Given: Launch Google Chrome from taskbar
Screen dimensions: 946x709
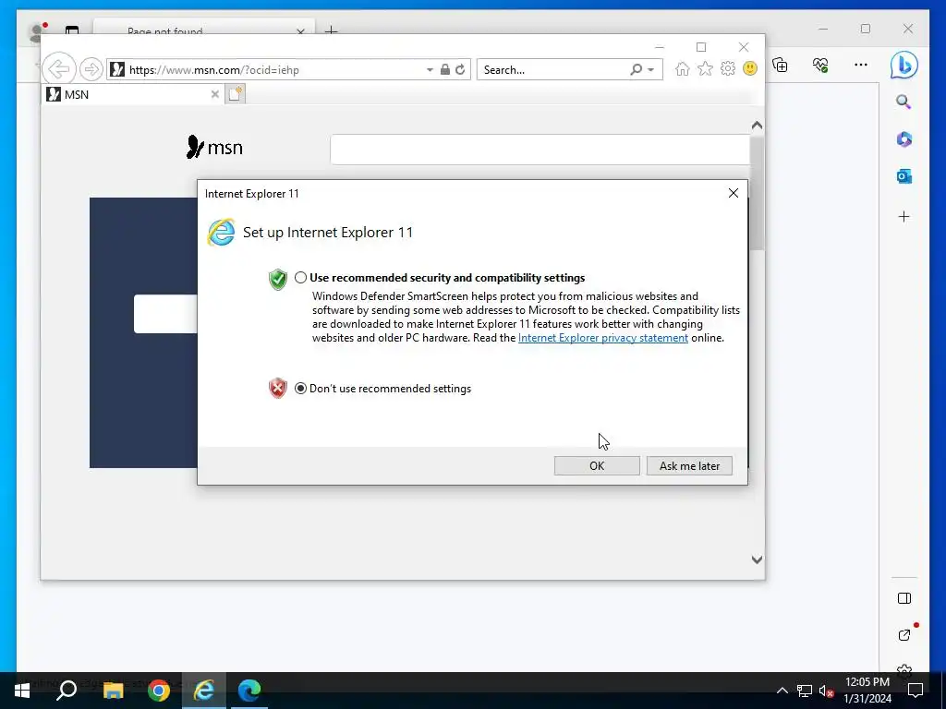Looking at the screenshot, I should (x=159, y=691).
